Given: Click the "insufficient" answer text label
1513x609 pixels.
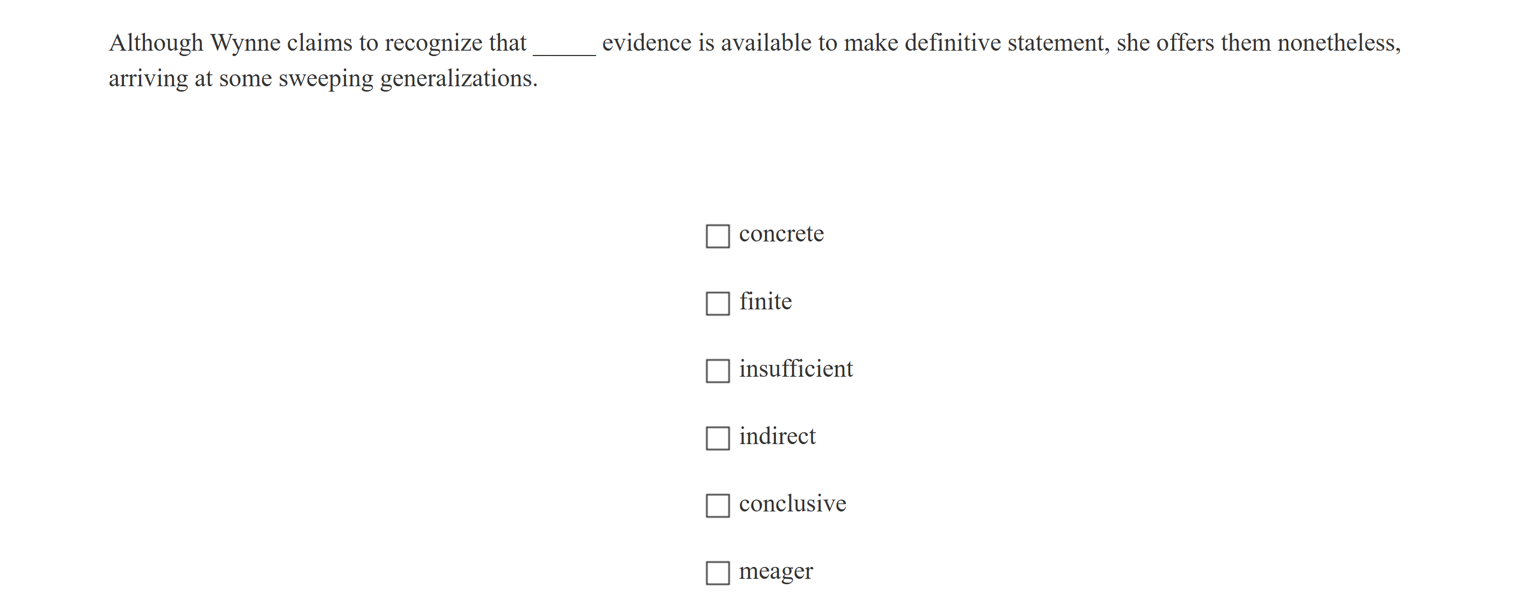Looking at the screenshot, I should 796,368.
